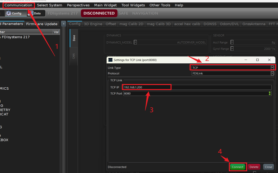278x173 pixels.
Task: Open the mag Calib 2D tab
Action: tap(131, 24)
